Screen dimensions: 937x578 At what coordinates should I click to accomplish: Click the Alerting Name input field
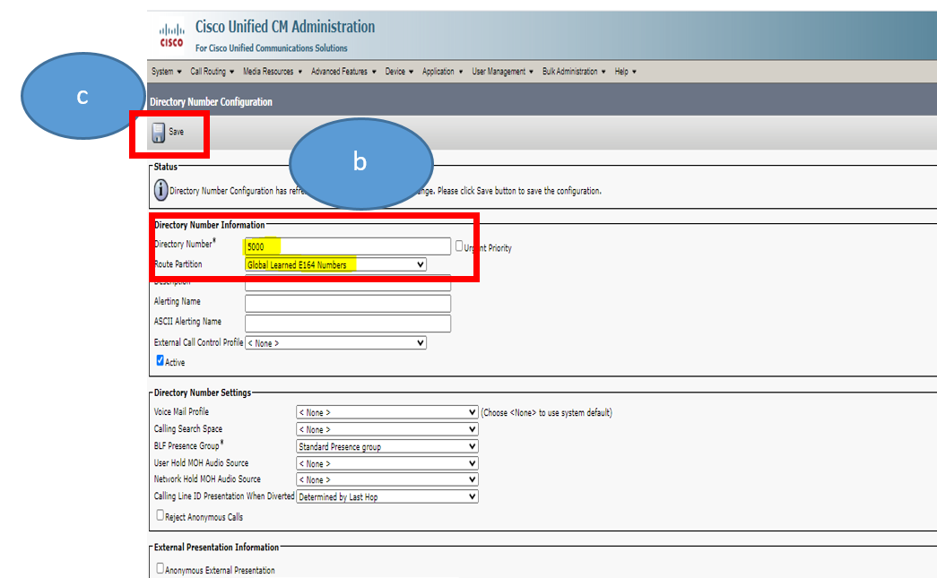tap(348, 303)
